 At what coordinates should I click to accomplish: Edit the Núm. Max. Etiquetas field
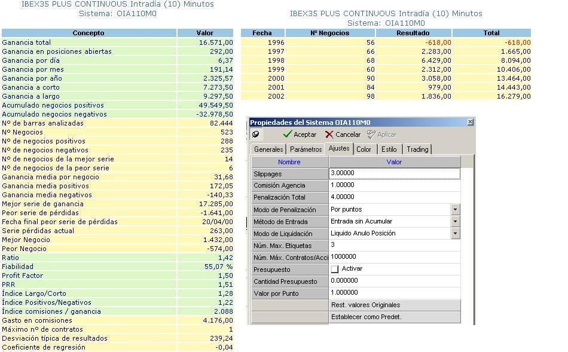395,245
